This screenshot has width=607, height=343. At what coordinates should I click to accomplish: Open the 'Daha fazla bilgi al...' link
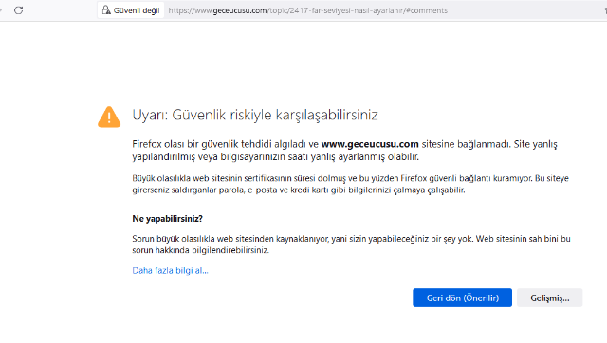170,270
